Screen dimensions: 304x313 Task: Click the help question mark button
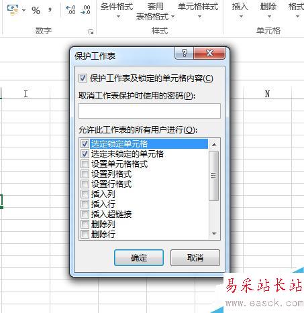tap(185, 53)
